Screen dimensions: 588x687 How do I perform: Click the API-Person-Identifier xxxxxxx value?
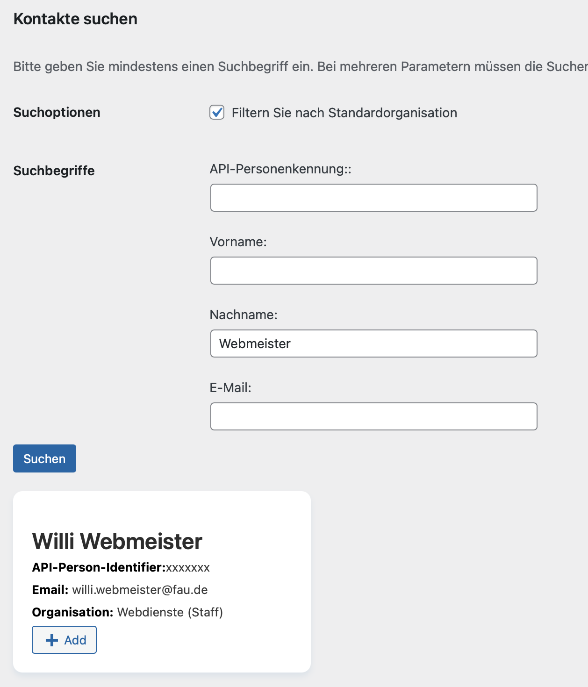[x=188, y=568]
